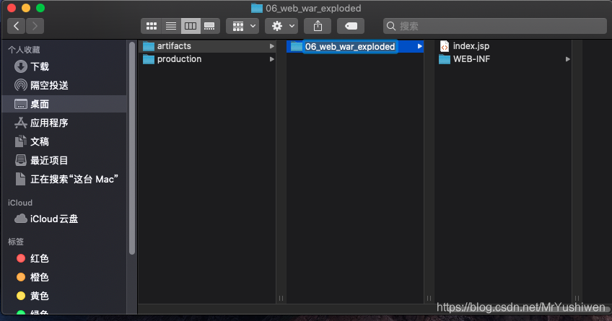Screen dimensions: 612x321
Task: Zoom the Finder window with green button
Action: point(40,8)
